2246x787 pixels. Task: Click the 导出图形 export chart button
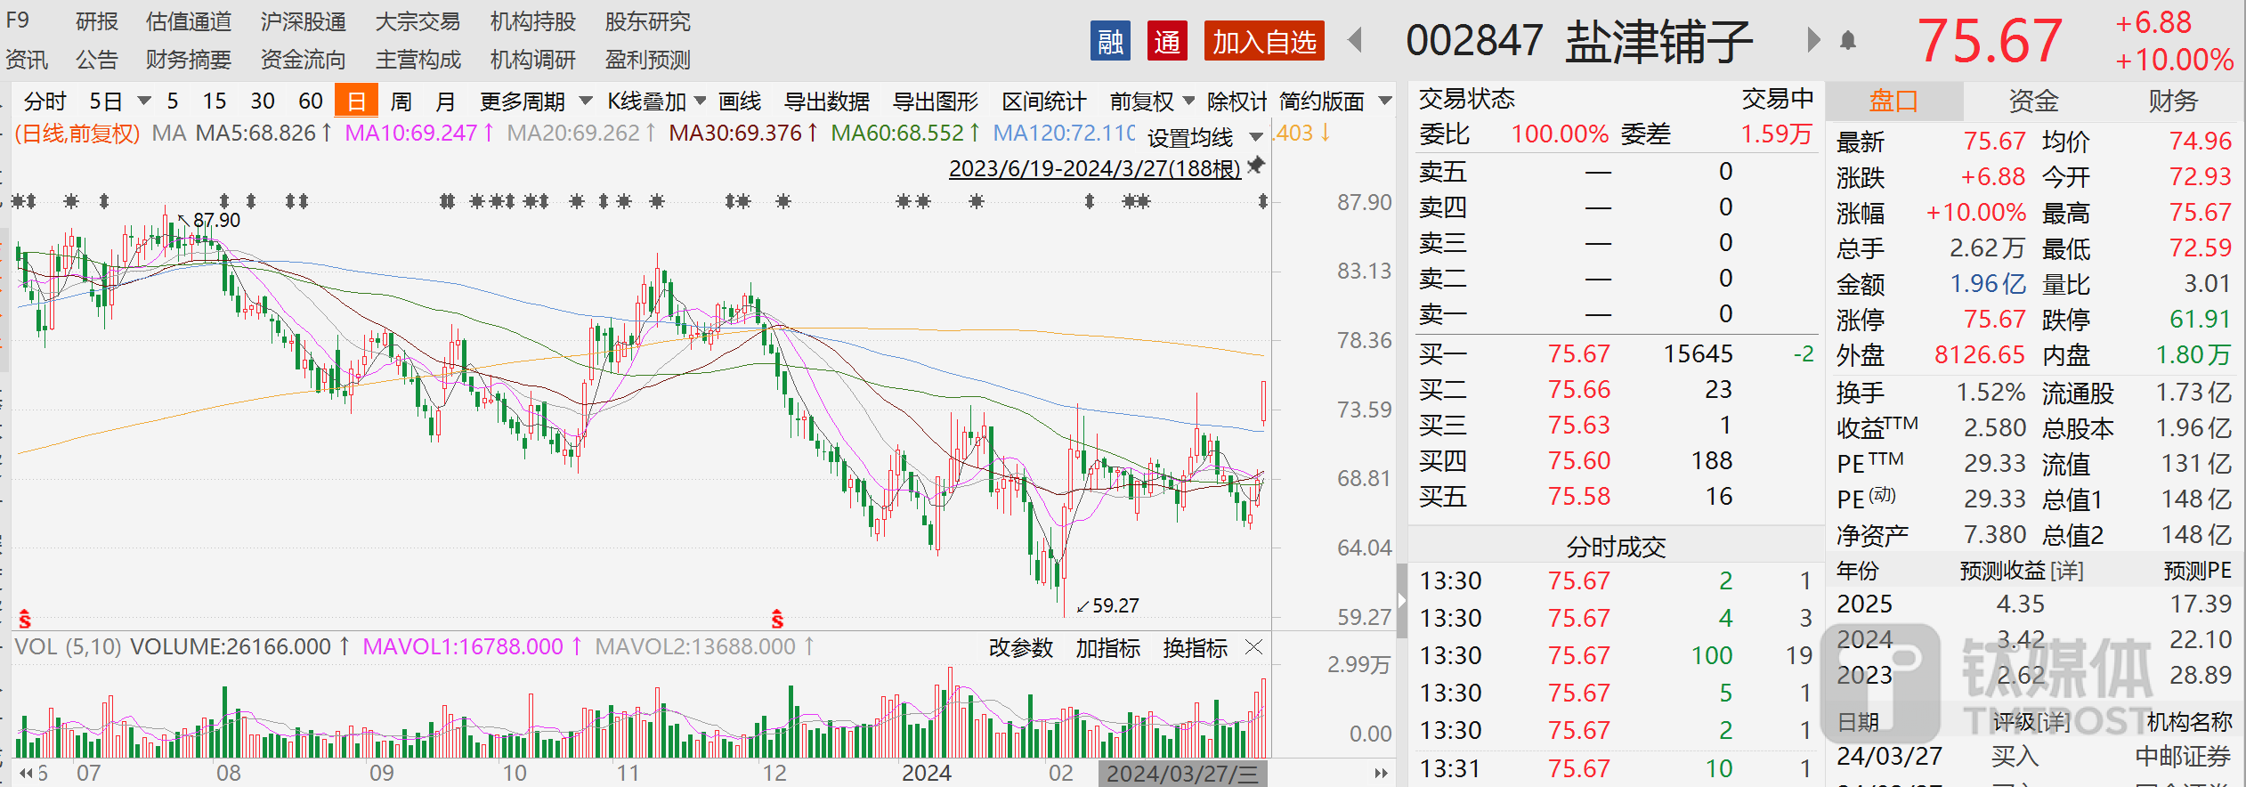tap(936, 101)
